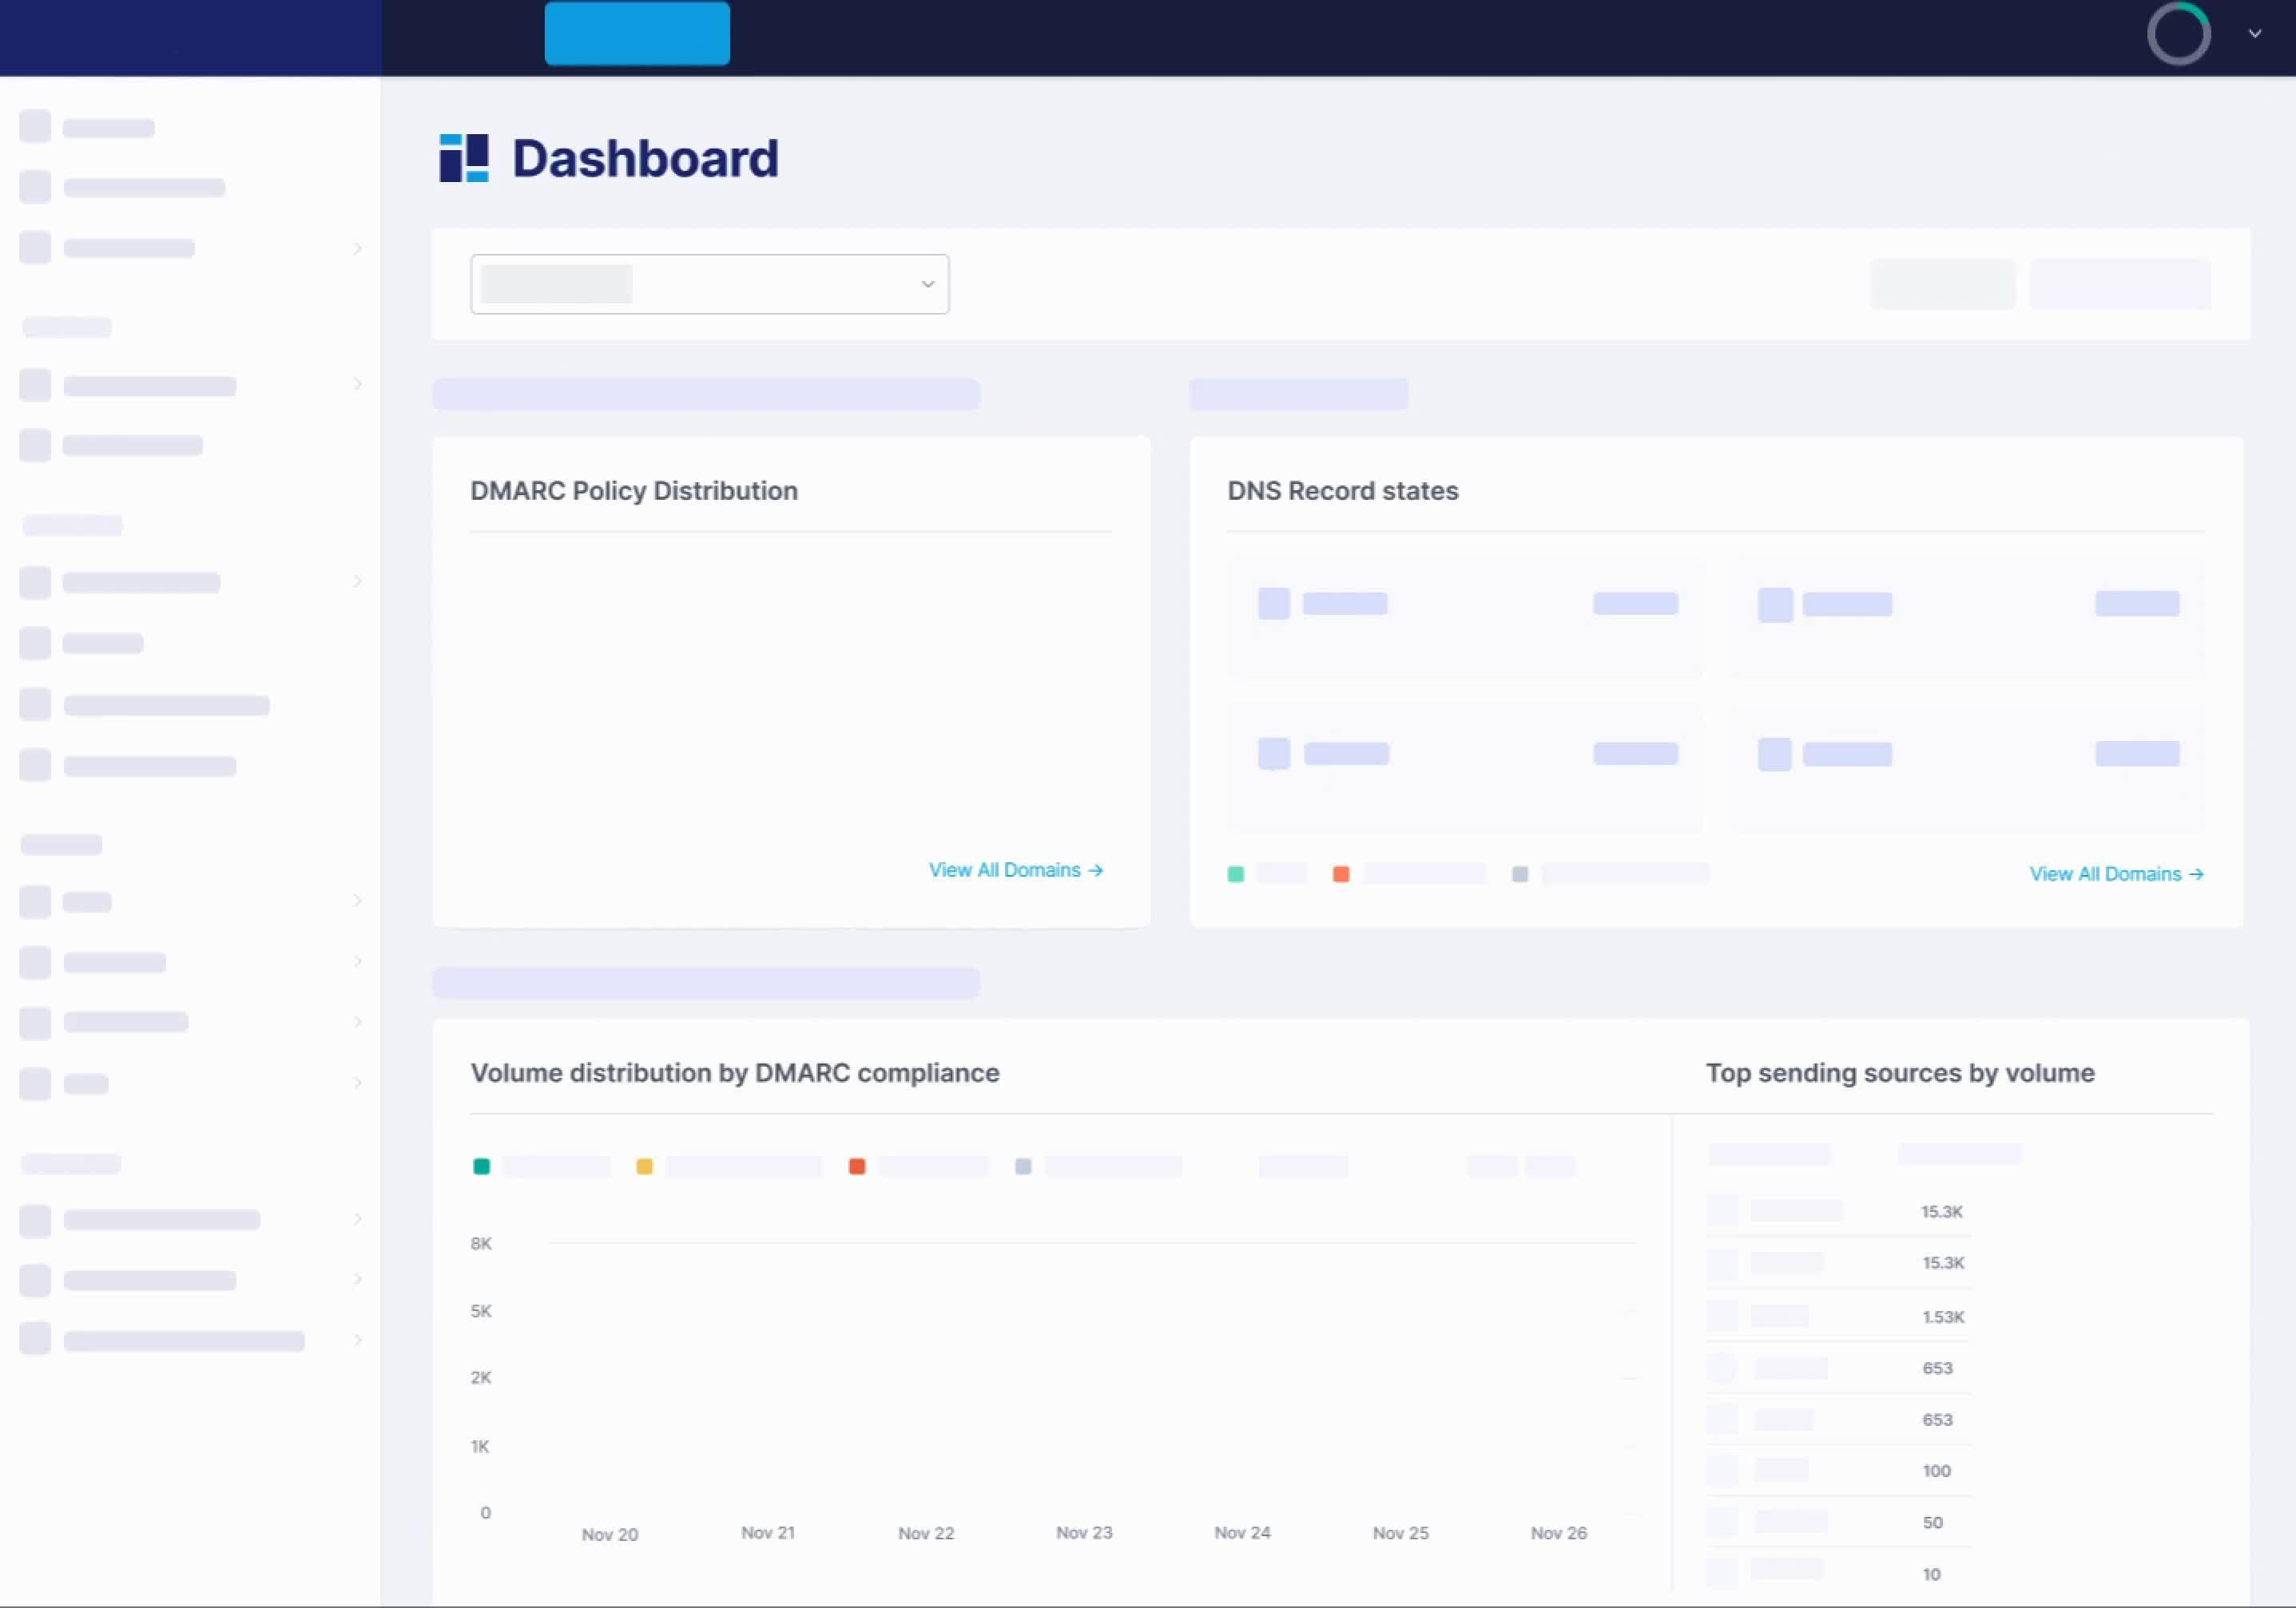Click teal legend square in Volume distribution chart

coord(481,1166)
